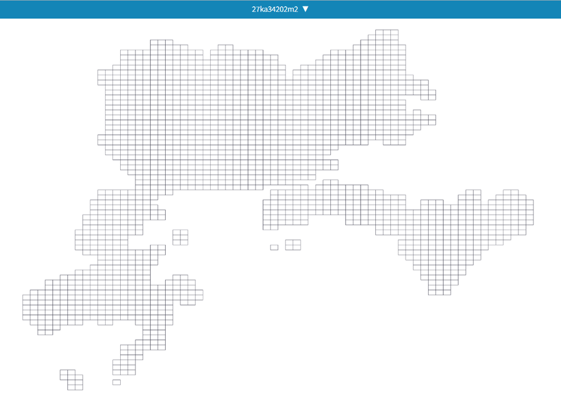Select the isolated single cell at the map's bottom
Screen dimensions: 561x400
[x=117, y=382]
